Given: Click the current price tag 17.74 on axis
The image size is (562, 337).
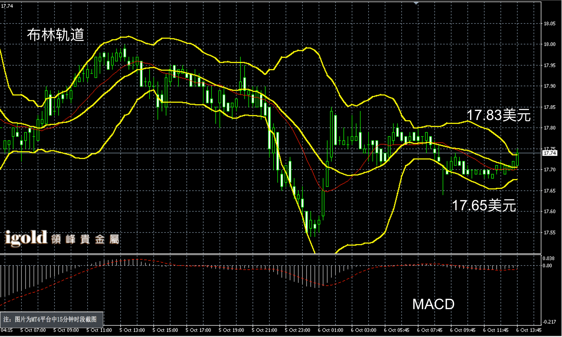Looking at the screenshot, I should [550, 153].
